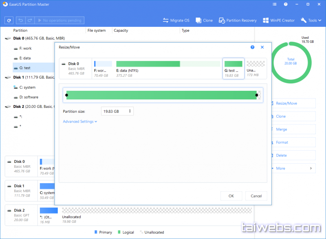Screen dimensions: 326x239
Task: Cancel the Resize/Move dialog
Action: [x=256, y=196]
